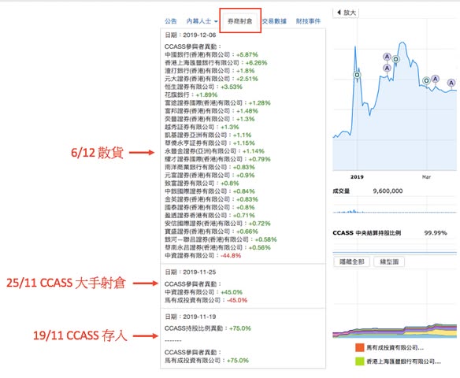Click the stacked CCASS holdings area chart

tap(395, 331)
